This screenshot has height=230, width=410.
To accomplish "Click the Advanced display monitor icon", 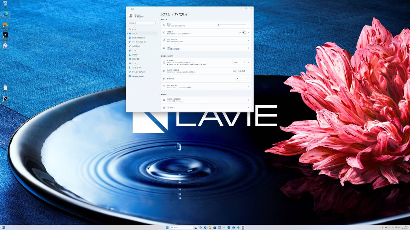I will (x=164, y=100).
